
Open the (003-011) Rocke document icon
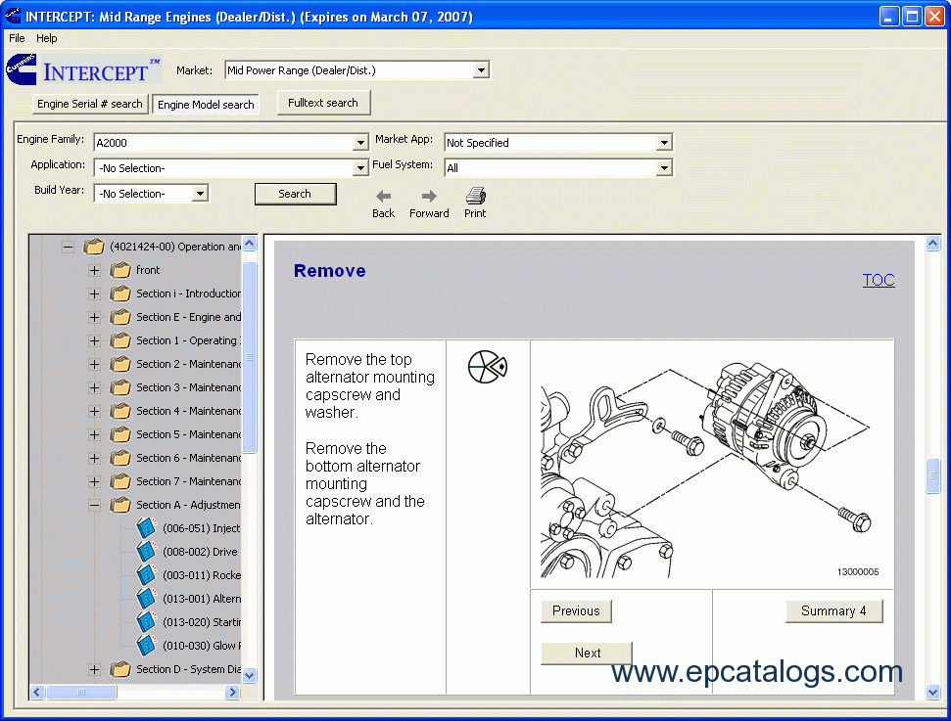[x=146, y=575]
